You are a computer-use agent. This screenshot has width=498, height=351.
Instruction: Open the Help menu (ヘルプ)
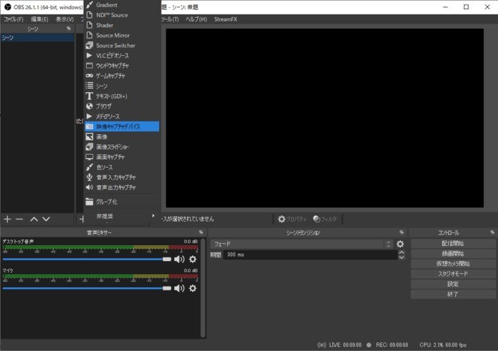click(x=196, y=19)
